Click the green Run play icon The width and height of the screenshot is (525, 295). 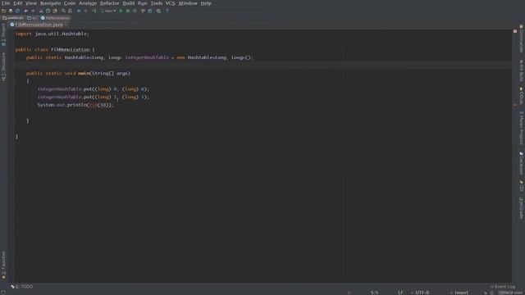point(121,11)
